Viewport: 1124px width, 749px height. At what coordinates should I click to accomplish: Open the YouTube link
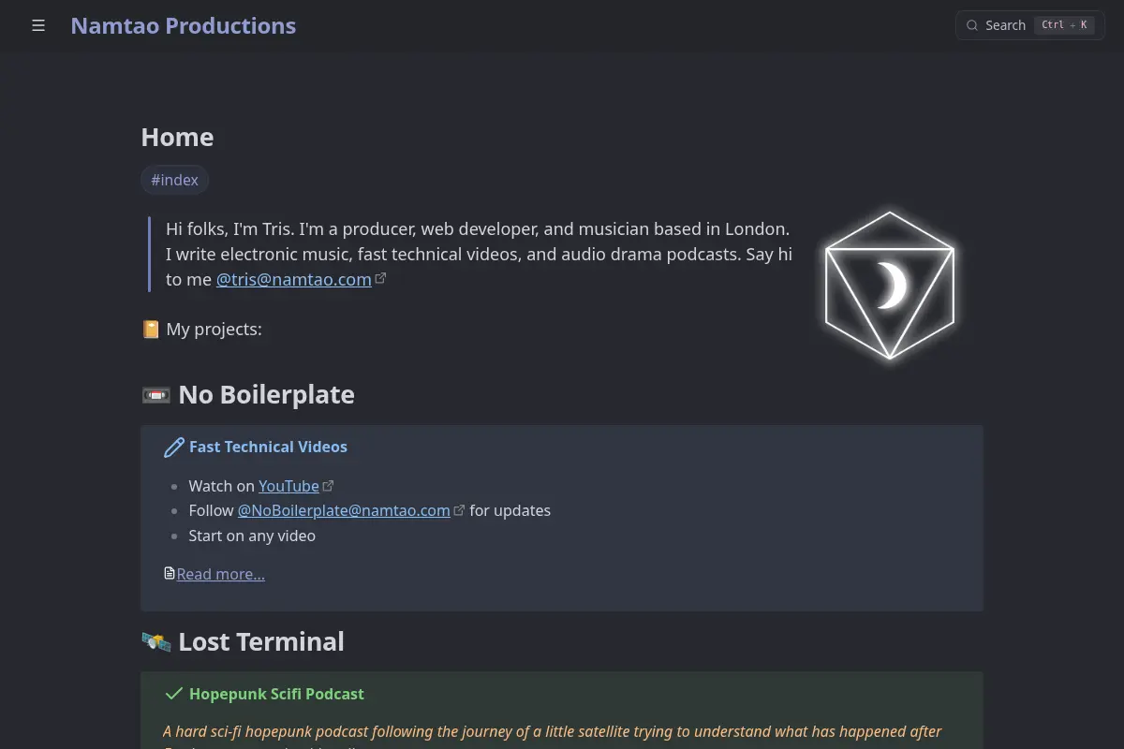tap(288, 486)
